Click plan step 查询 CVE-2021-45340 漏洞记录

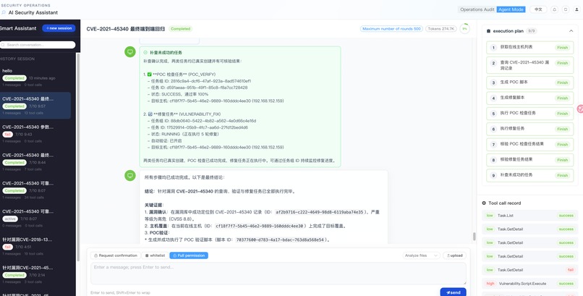point(529,65)
